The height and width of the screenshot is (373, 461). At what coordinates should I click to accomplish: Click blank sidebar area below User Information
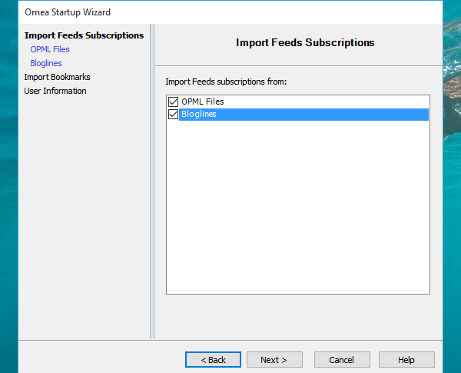(x=84, y=218)
